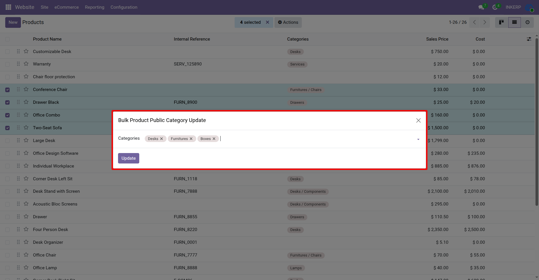The height and width of the screenshot is (280, 539).
Task: Switch to list view
Action: (x=514, y=22)
